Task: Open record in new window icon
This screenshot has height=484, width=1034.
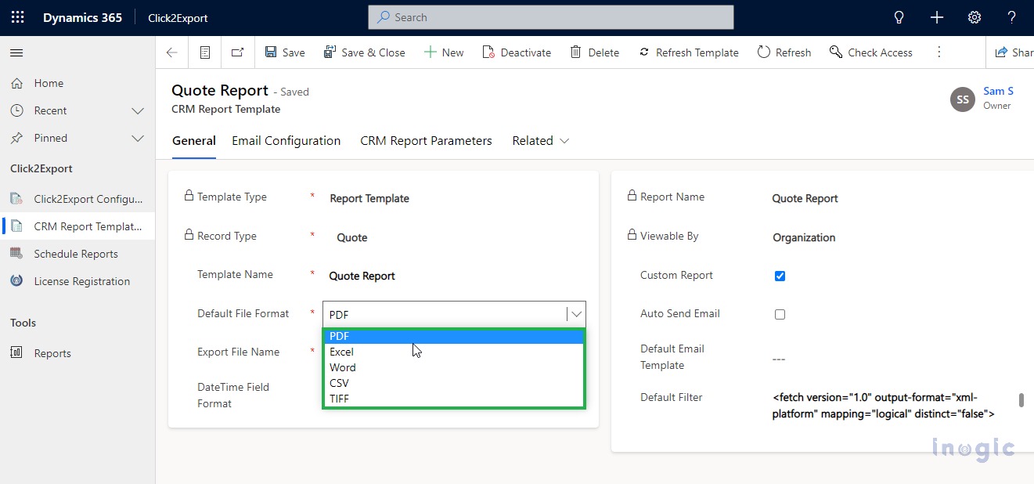Action: [x=238, y=52]
